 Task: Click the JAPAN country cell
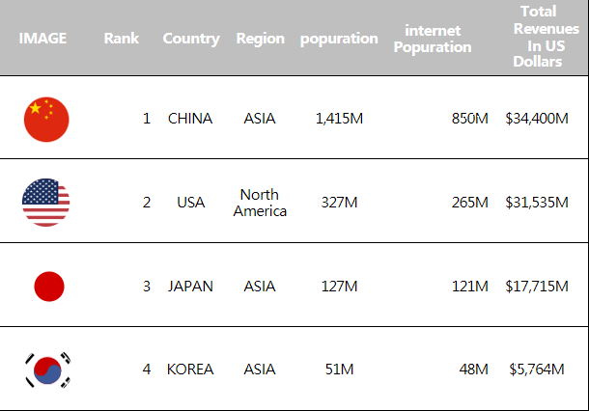pyautogui.click(x=190, y=287)
